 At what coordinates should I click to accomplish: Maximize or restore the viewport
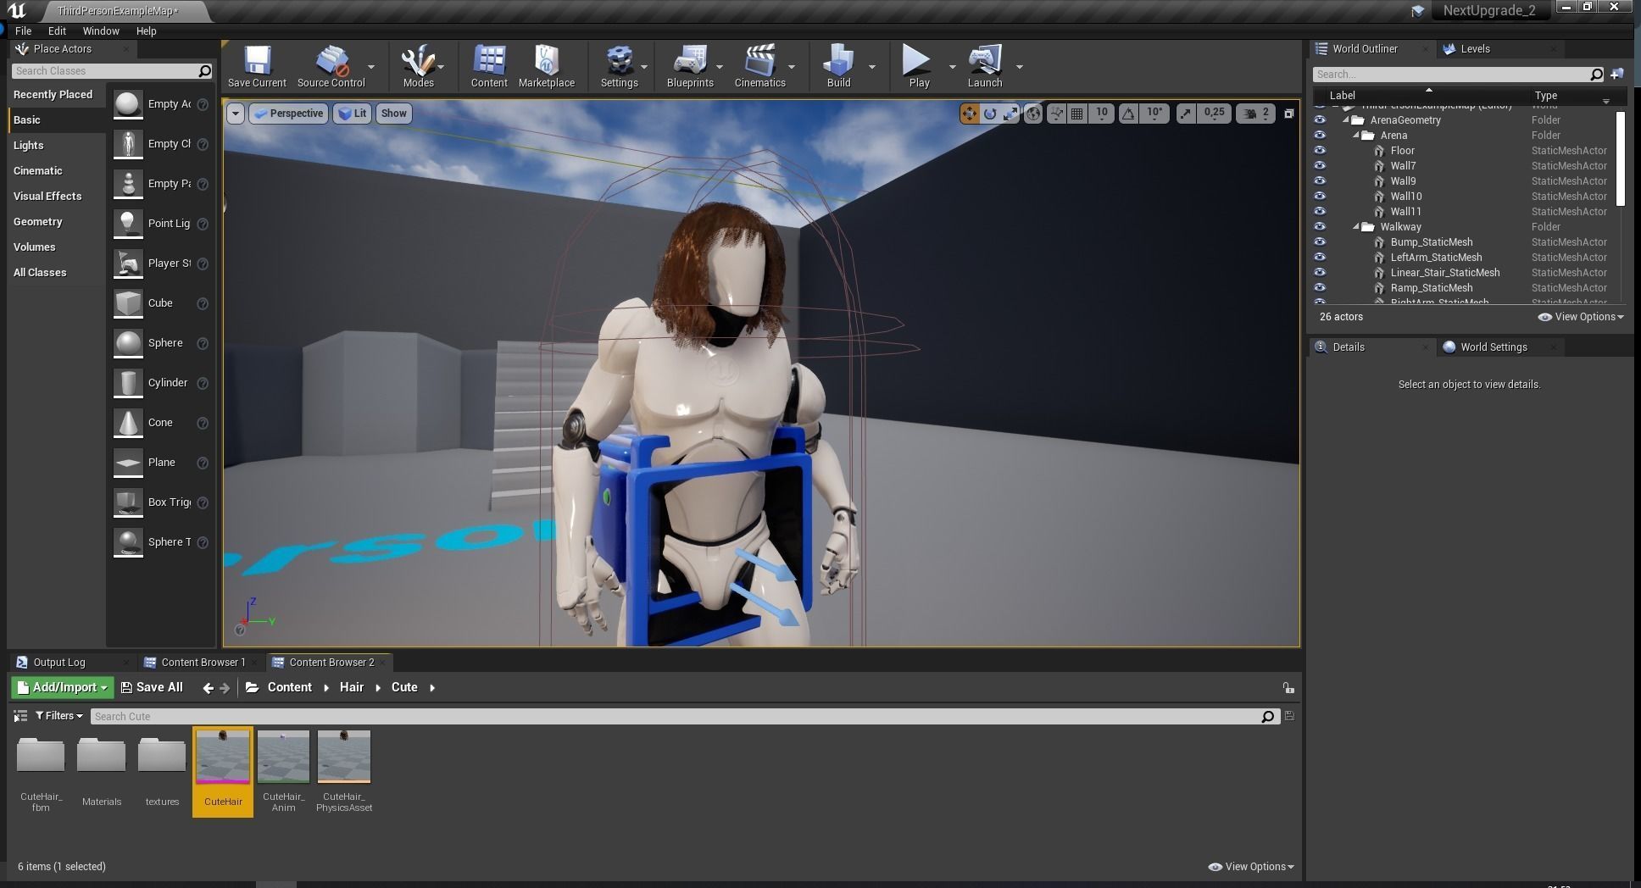pyautogui.click(x=1289, y=114)
